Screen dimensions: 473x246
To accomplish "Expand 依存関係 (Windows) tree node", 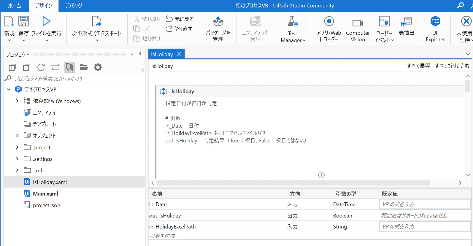I will (17, 101).
